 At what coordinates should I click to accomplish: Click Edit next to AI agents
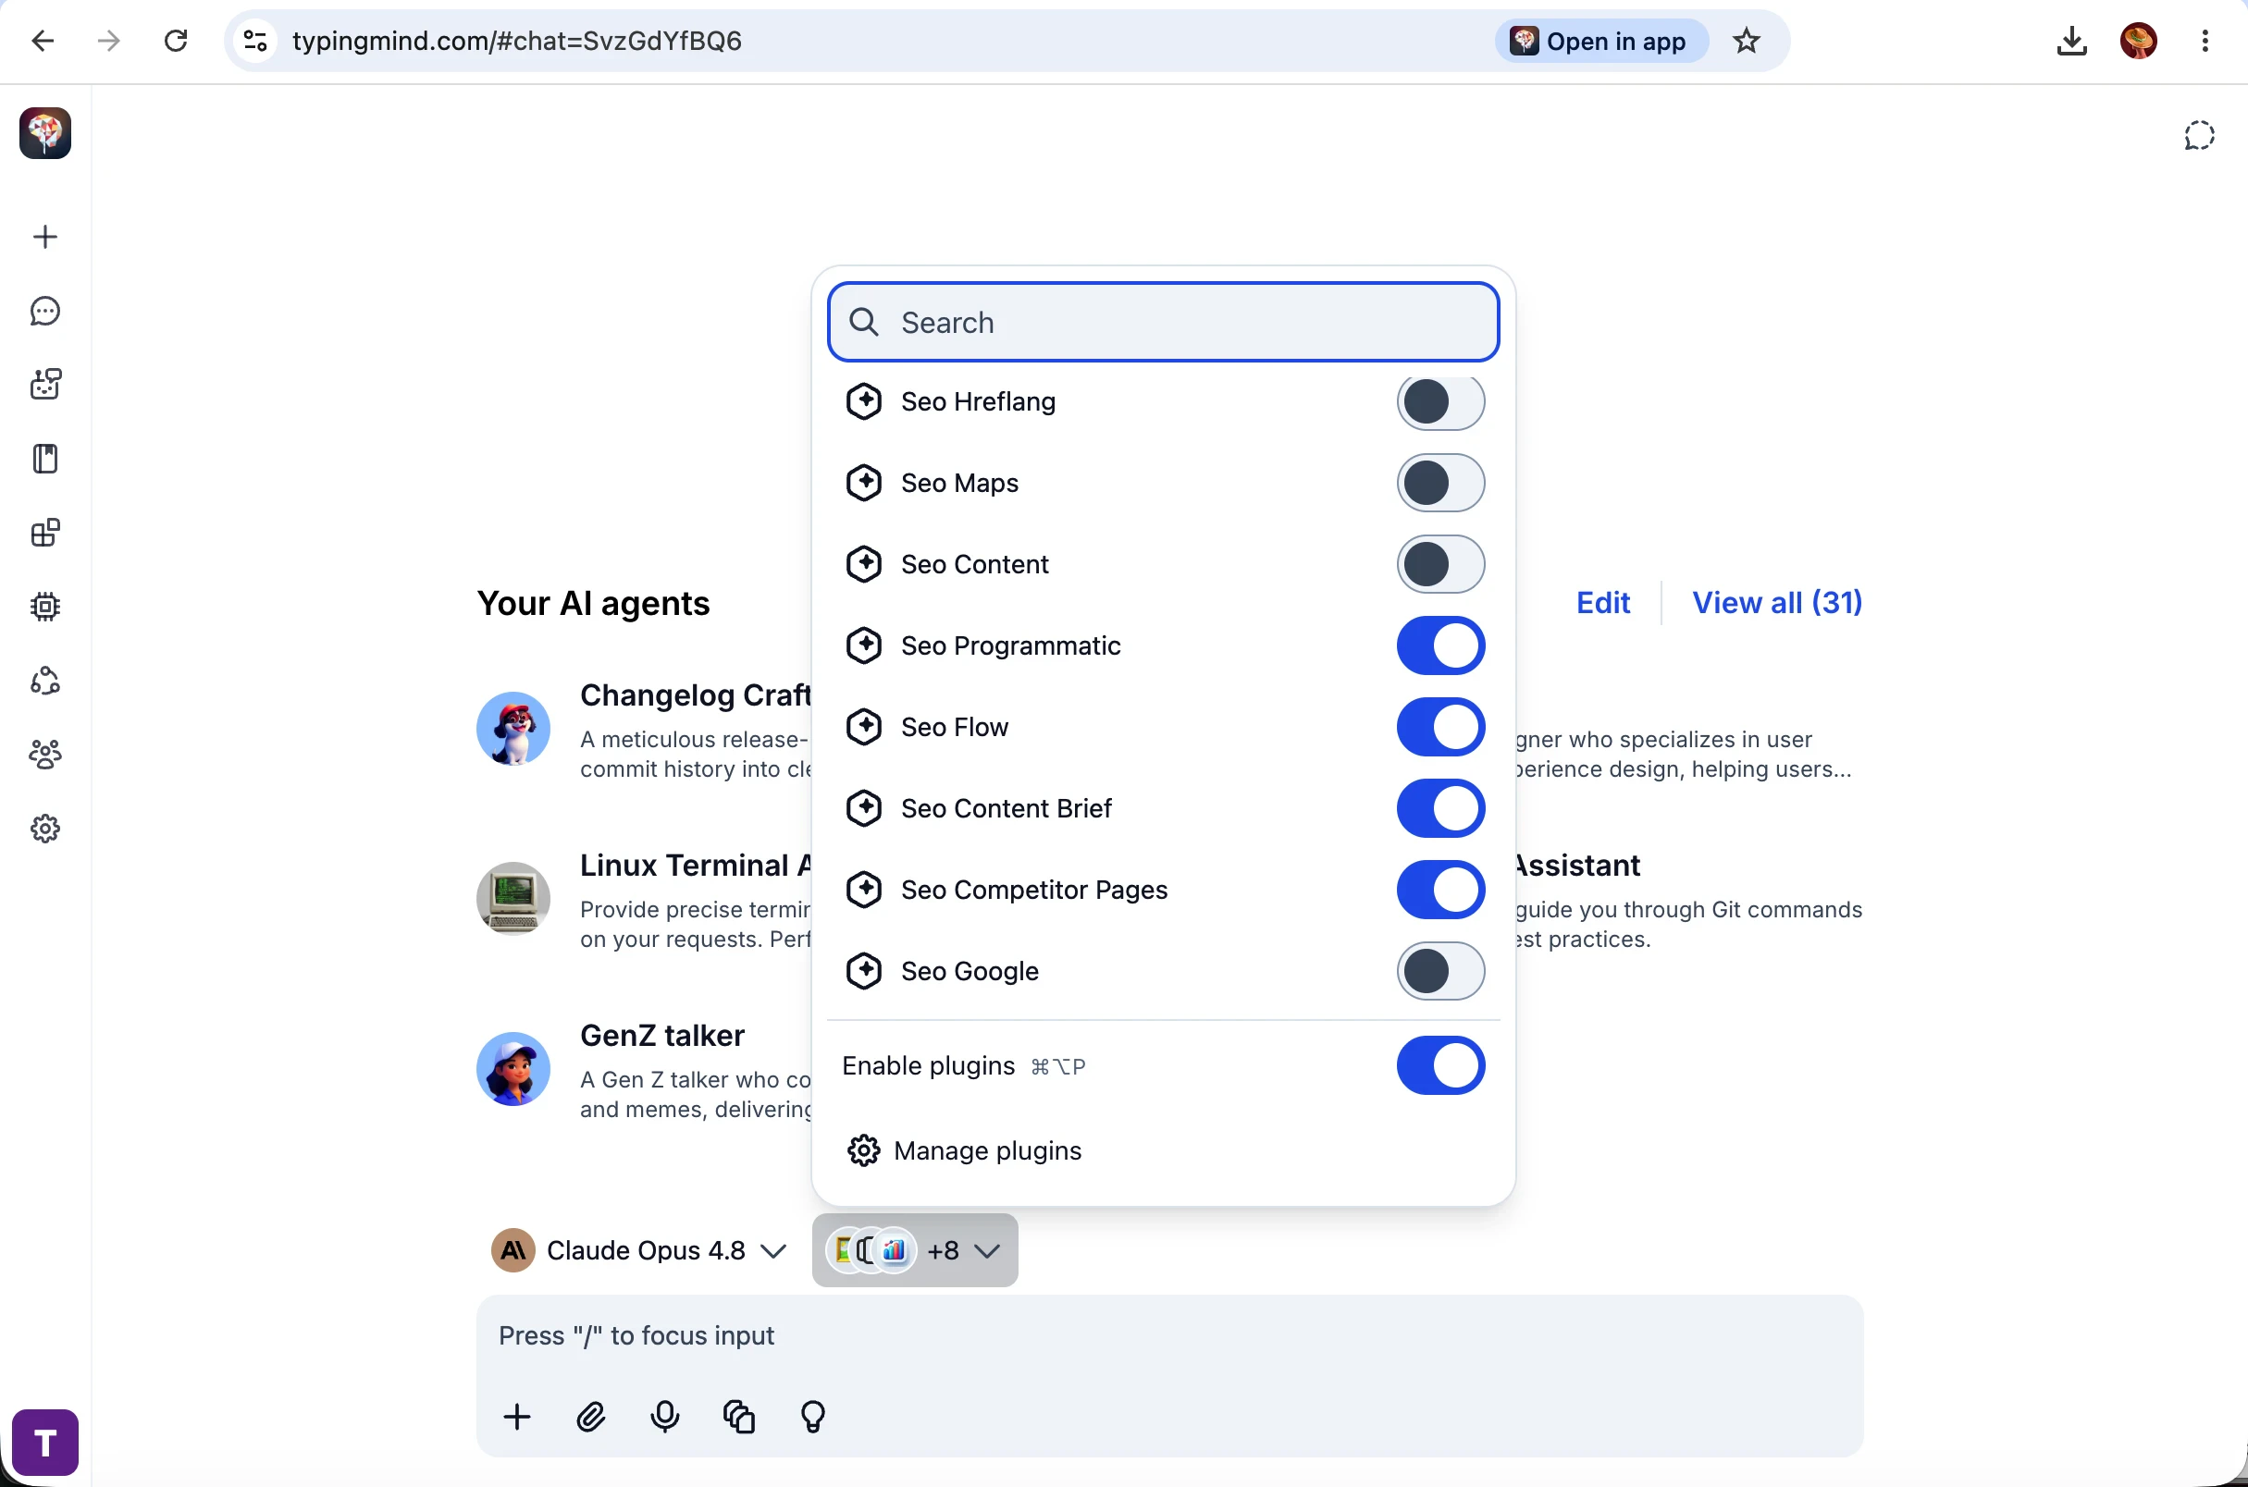click(1602, 603)
